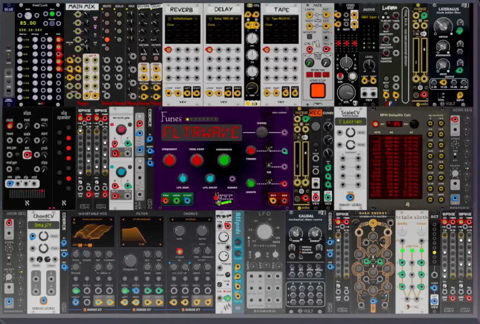Click the large LFO frequency knob

264,232
